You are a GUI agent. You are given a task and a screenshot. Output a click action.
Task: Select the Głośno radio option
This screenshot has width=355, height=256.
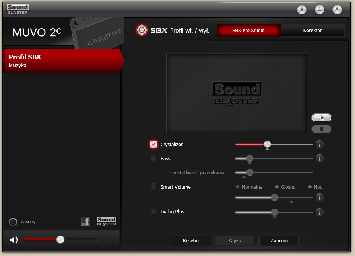(277, 187)
